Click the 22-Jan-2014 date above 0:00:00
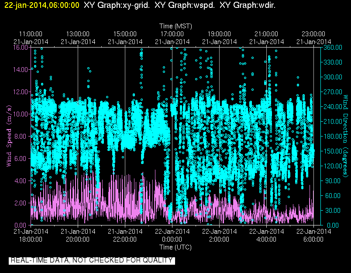 coord(172,232)
